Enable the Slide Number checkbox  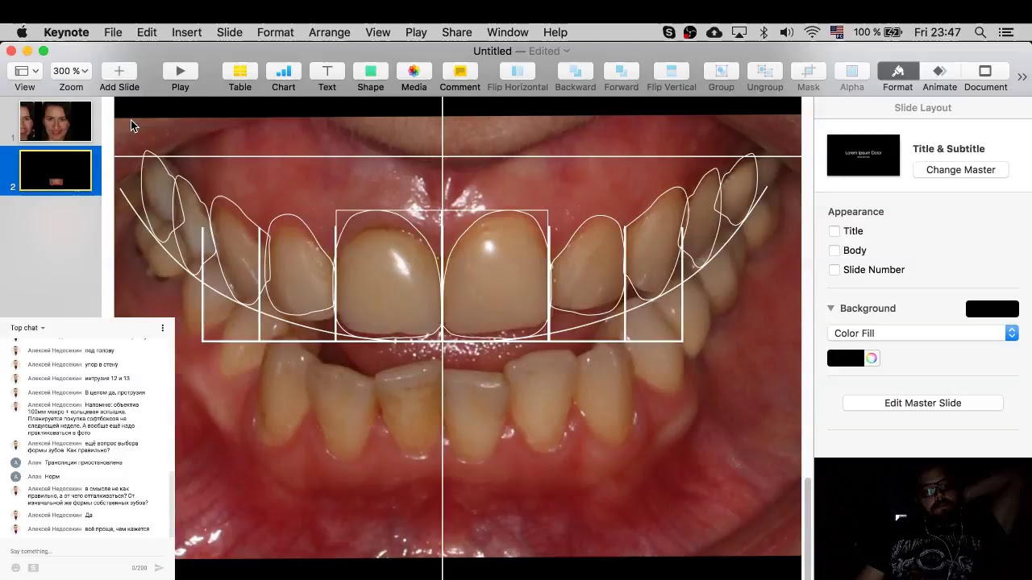(x=834, y=270)
